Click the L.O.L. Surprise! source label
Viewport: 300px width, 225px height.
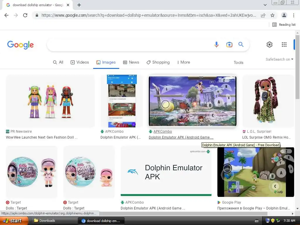(x=259, y=132)
